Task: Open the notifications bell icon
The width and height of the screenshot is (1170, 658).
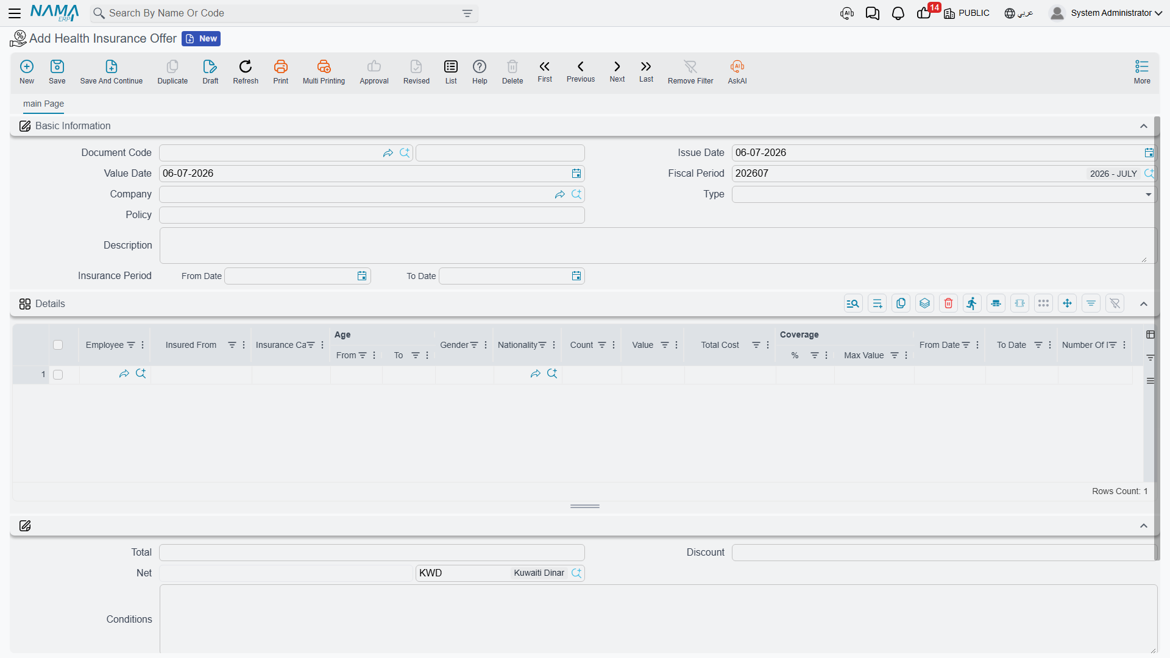Action: point(898,13)
